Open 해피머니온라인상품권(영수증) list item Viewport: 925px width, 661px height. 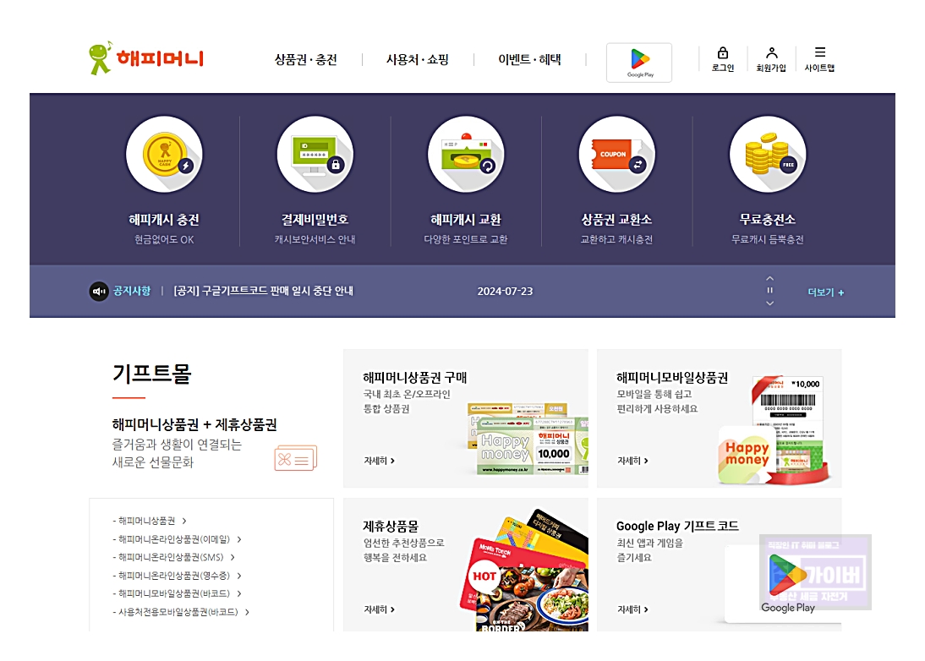tap(177, 576)
